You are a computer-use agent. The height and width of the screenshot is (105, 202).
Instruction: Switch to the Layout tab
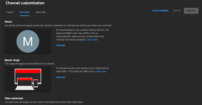10,12
